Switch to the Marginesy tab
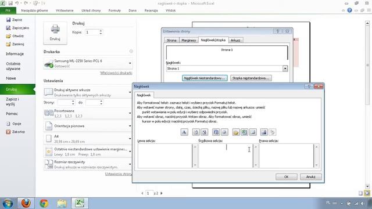 click(x=188, y=40)
